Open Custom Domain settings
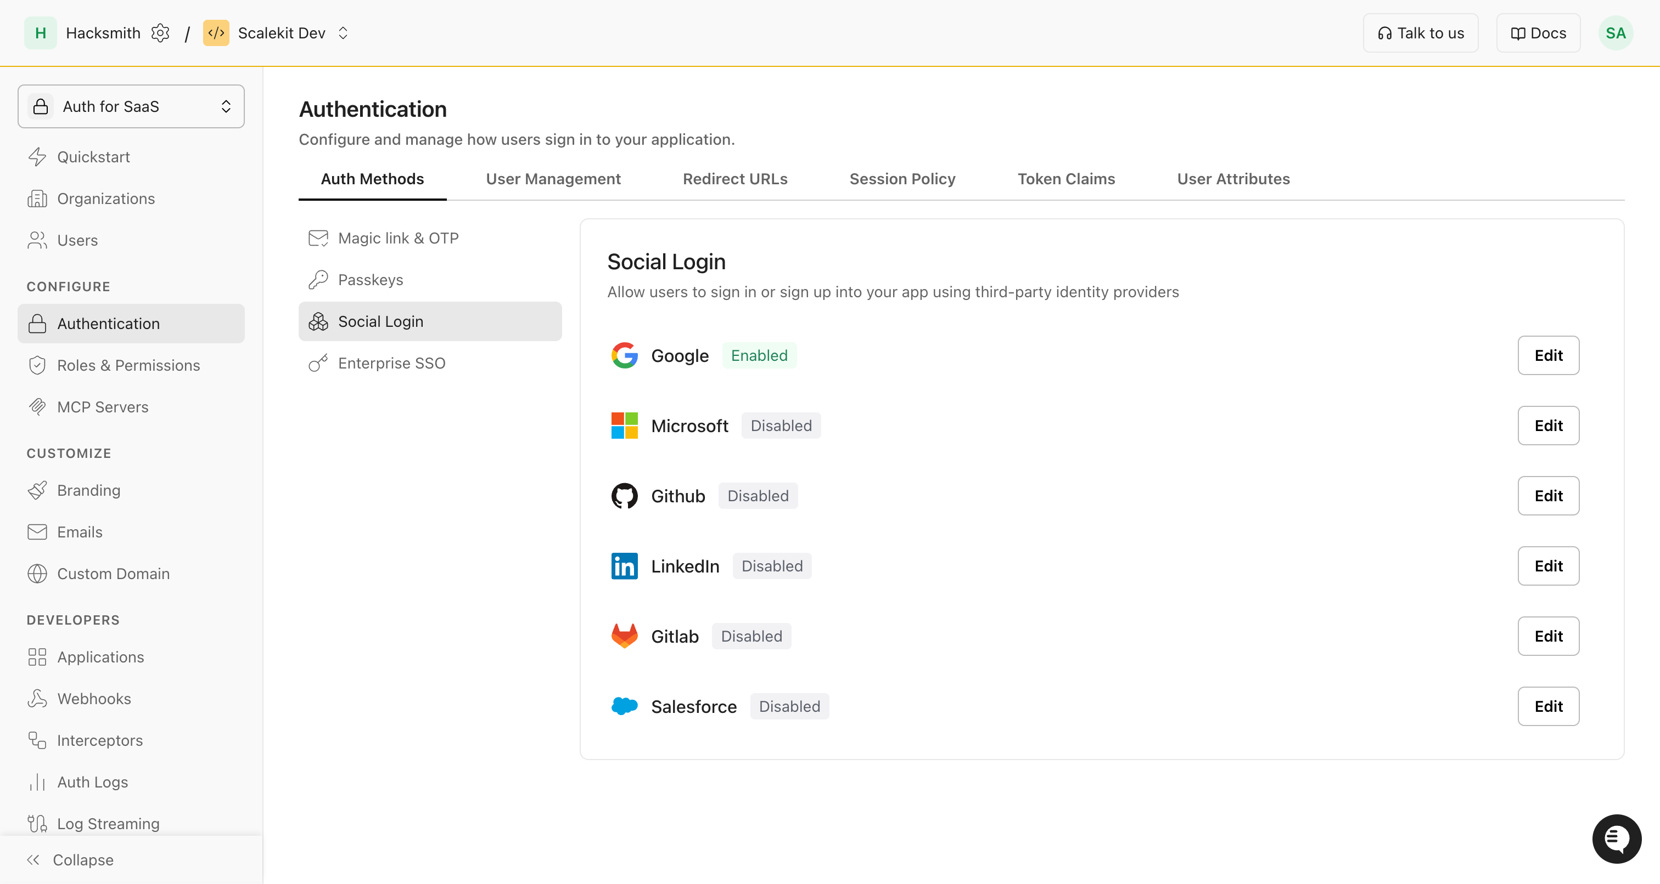 pyautogui.click(x=131, y=574)
